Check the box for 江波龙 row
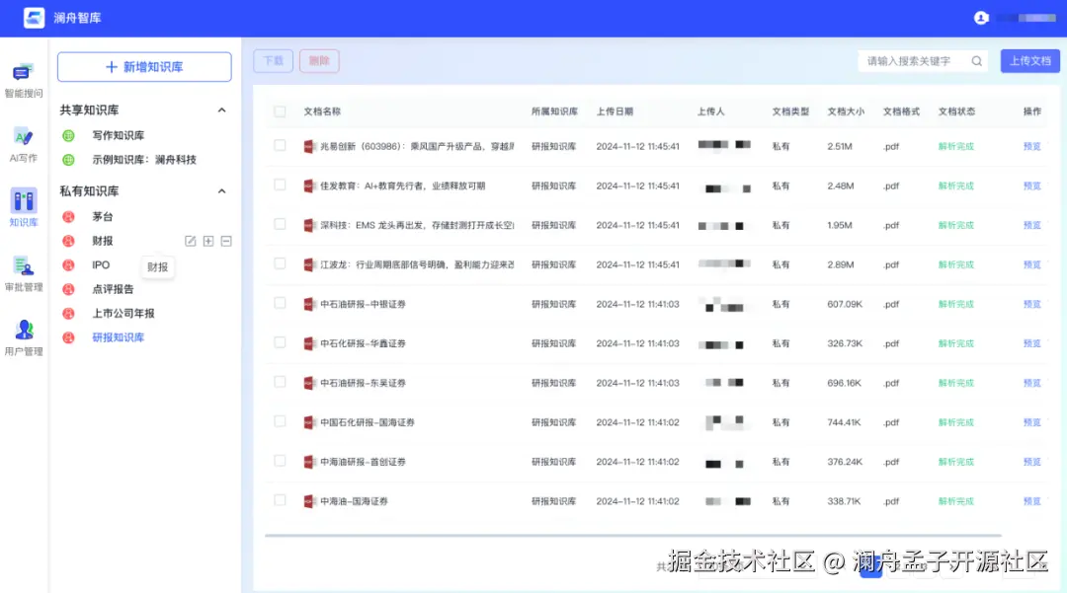The height and width of the screenshot is (593, 1067). (280, 263)
